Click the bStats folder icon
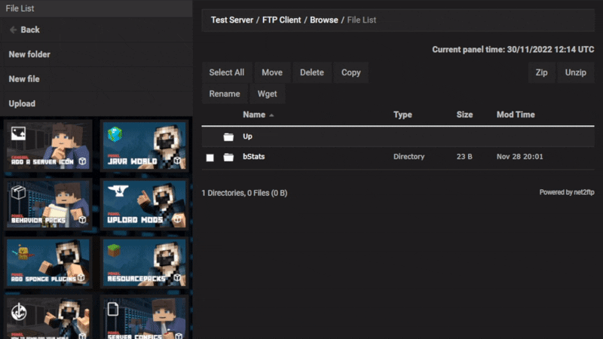 [228, 157]
